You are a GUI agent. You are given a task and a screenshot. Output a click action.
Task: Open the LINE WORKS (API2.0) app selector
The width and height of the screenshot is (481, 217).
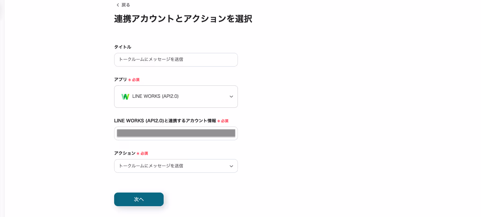176,97
